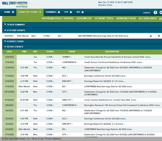Click more link for Q2/2022 Earnings Report

[121, 124]
